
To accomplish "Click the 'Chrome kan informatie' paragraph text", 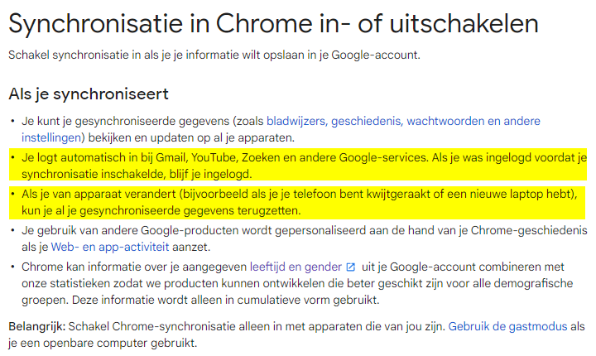I will coord(297,283).
